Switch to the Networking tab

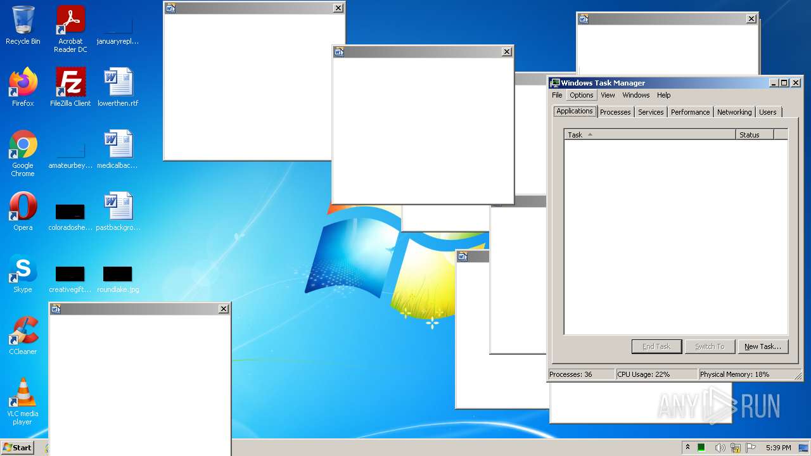coord(734,112)
